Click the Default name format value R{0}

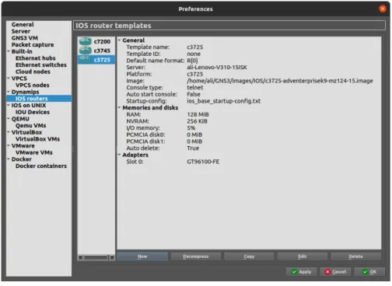pos(192,61)
